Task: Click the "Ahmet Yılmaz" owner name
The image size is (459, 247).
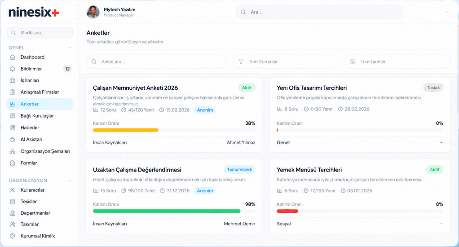Action: (241, 142)
